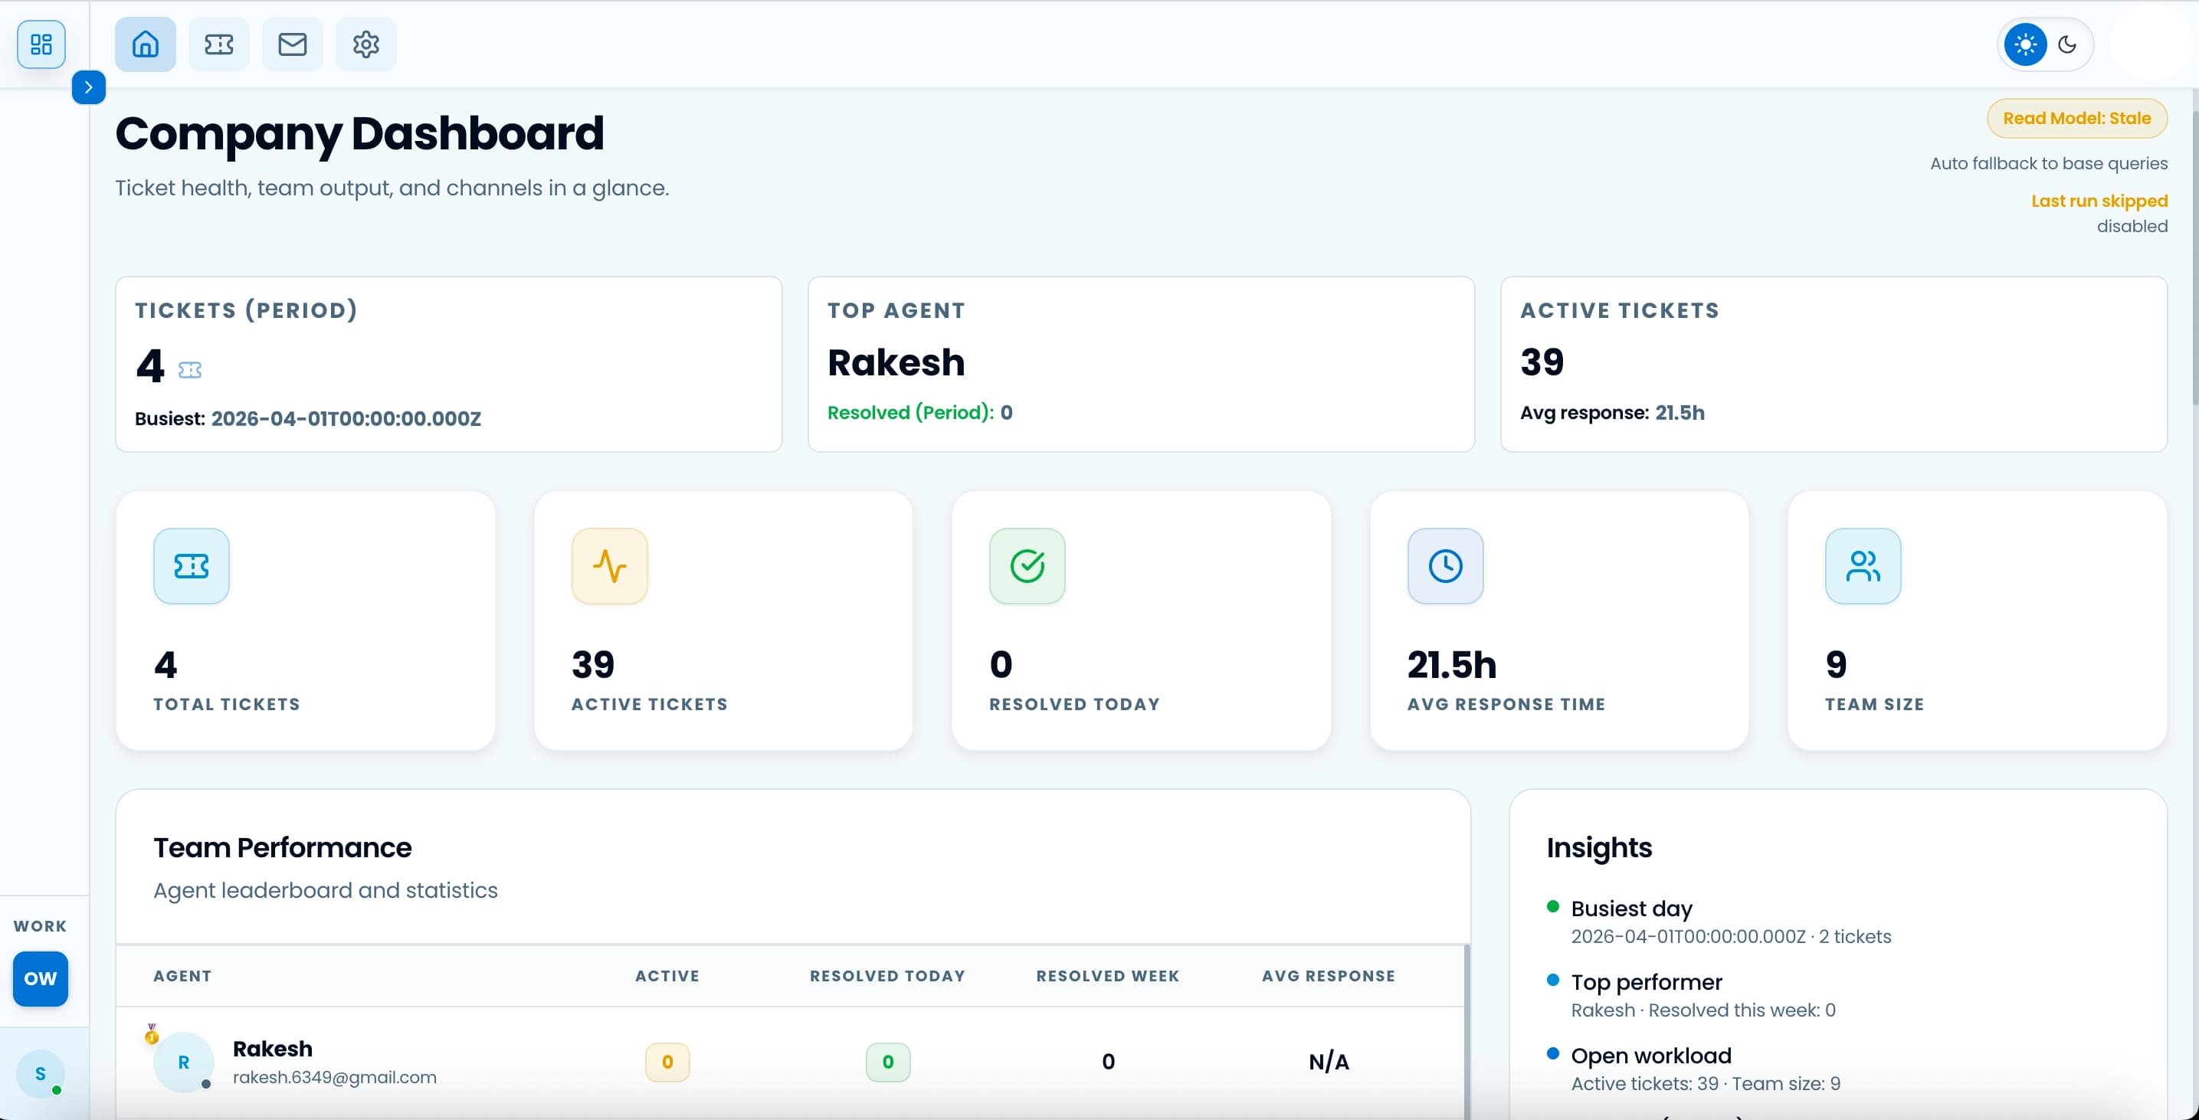Click the Last run skipped status text
The height and width of the screenshot is (1120, 2199).
click(2099, 201)
